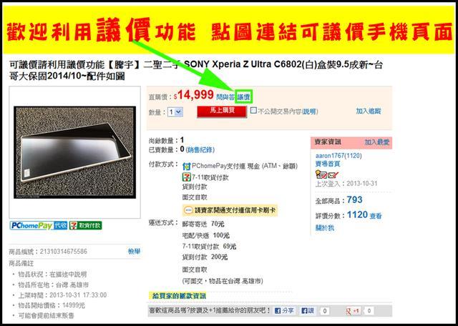Click the 7-11 icon beside 7-11取貨付款
Screen dimensions: 458x326
pos(186,177)
